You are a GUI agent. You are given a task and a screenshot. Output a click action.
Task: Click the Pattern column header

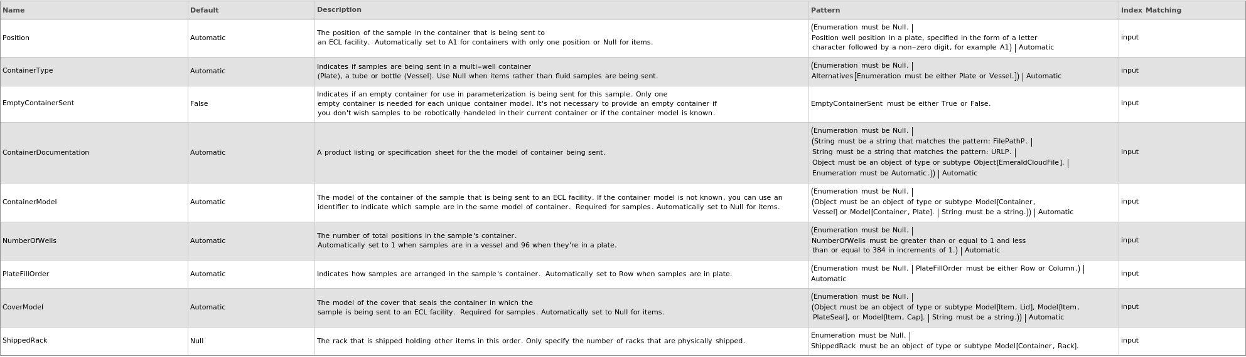point(825,10)
